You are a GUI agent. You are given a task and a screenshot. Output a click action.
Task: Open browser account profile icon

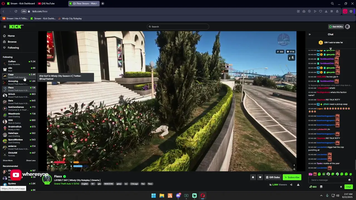tap(337, 11)
